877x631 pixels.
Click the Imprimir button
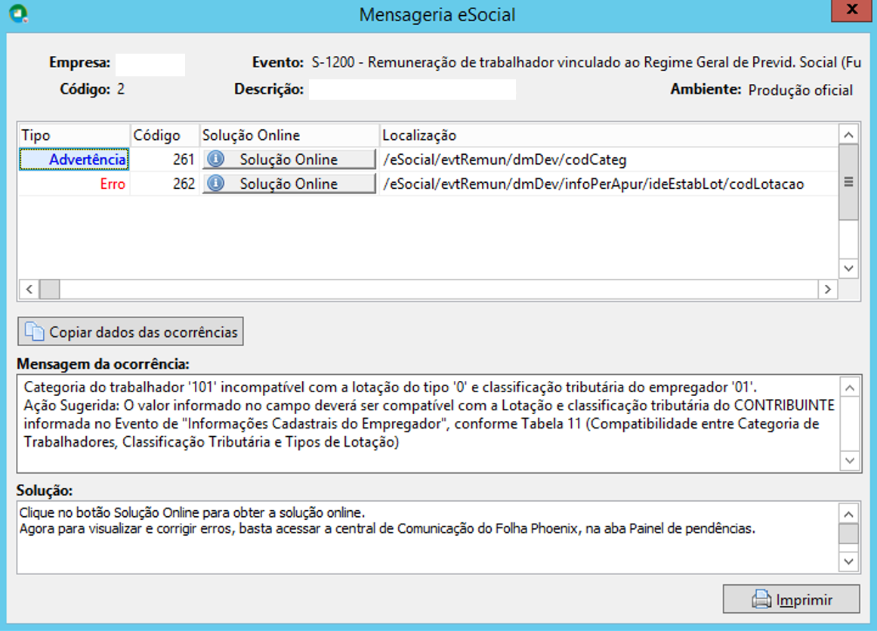tap(791, 599)
